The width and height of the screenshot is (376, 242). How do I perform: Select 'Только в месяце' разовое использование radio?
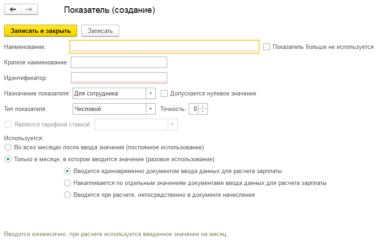[x=7, y=159]
